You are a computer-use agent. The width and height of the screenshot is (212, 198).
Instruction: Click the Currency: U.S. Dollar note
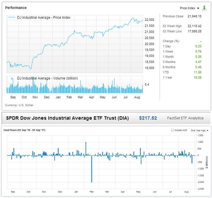[x=19, y=105]
